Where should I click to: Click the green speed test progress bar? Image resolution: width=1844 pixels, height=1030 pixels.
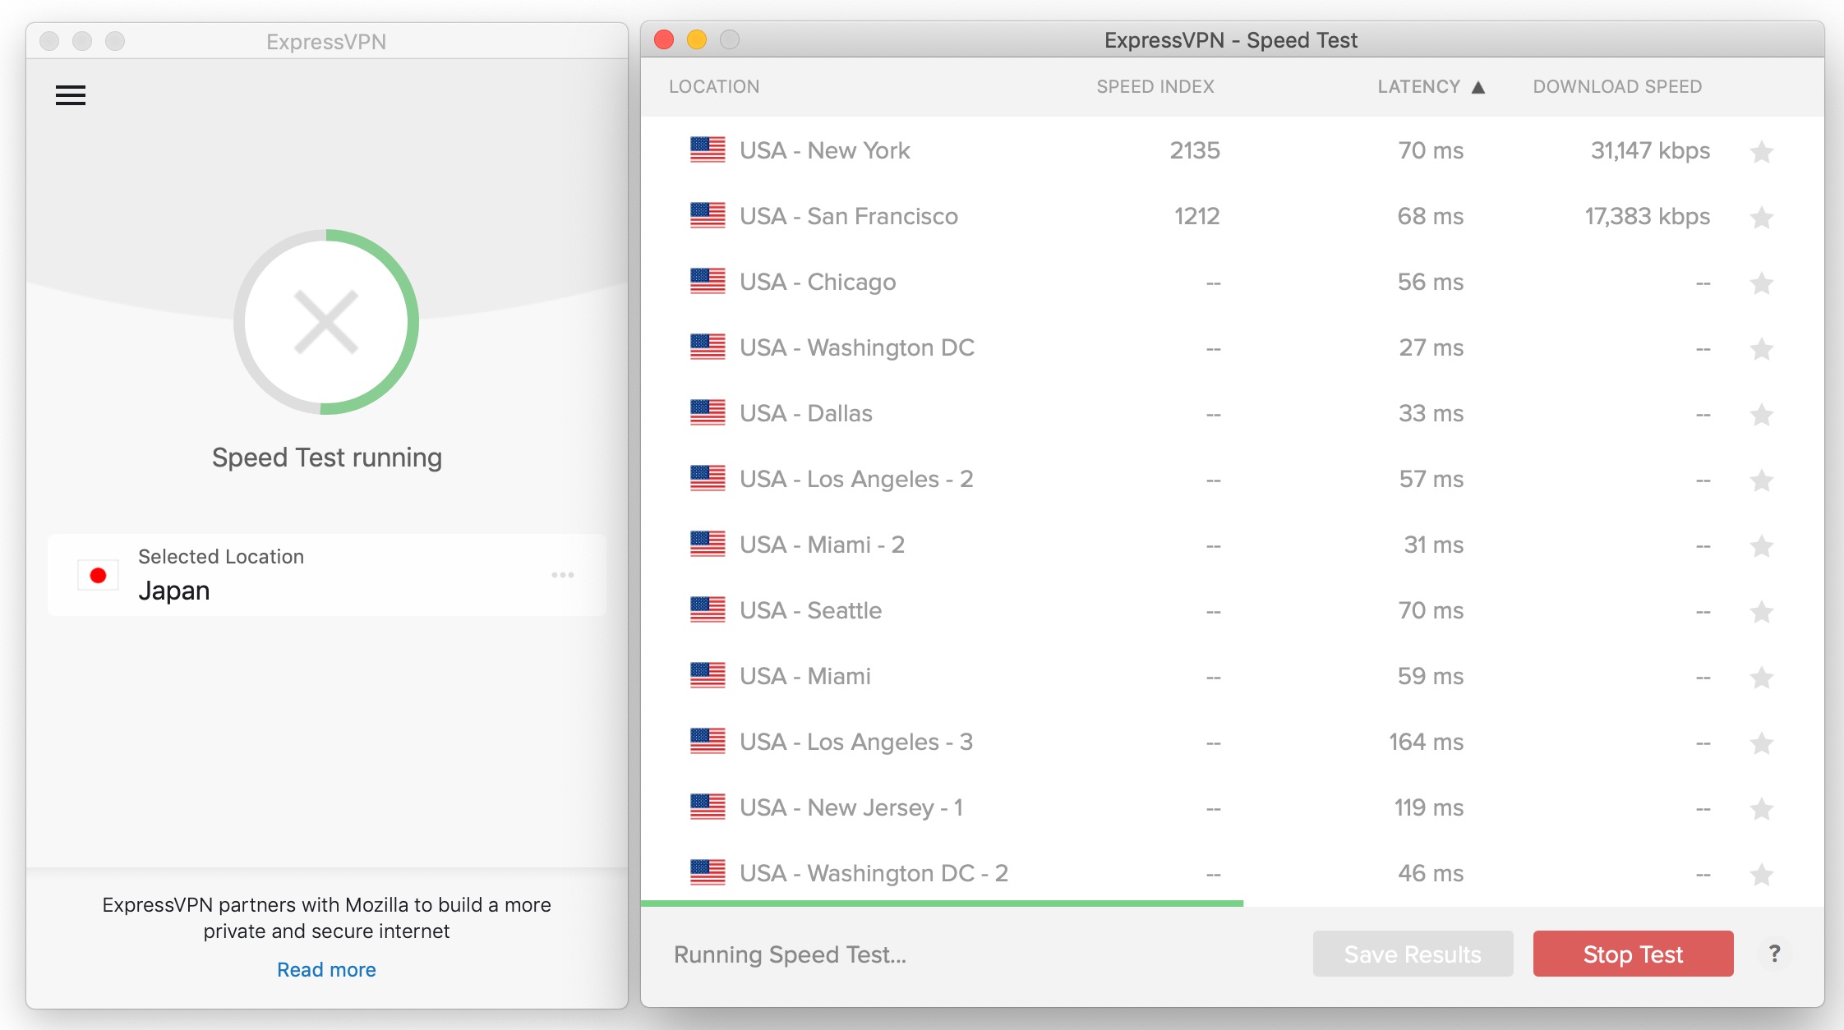point(941,903)
